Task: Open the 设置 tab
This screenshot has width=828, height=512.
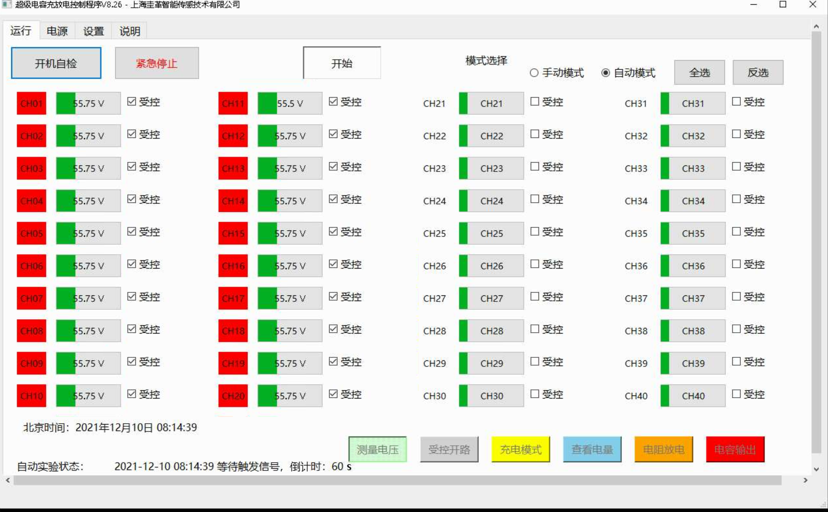Action: tap(93, 31)
